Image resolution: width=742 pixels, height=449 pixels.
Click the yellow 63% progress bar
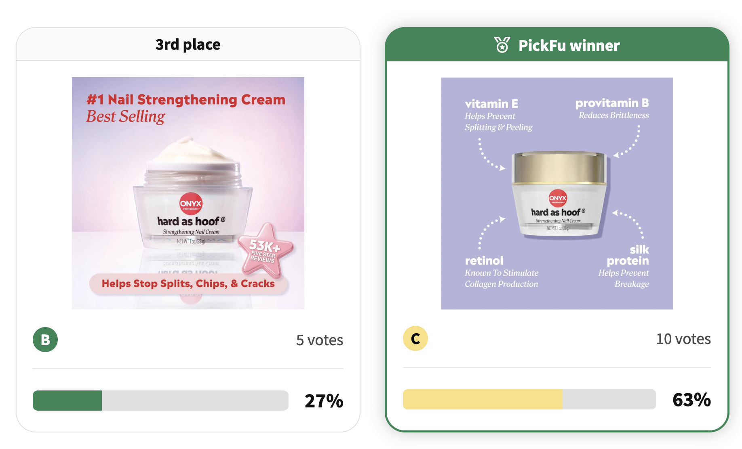pos(482,399)
